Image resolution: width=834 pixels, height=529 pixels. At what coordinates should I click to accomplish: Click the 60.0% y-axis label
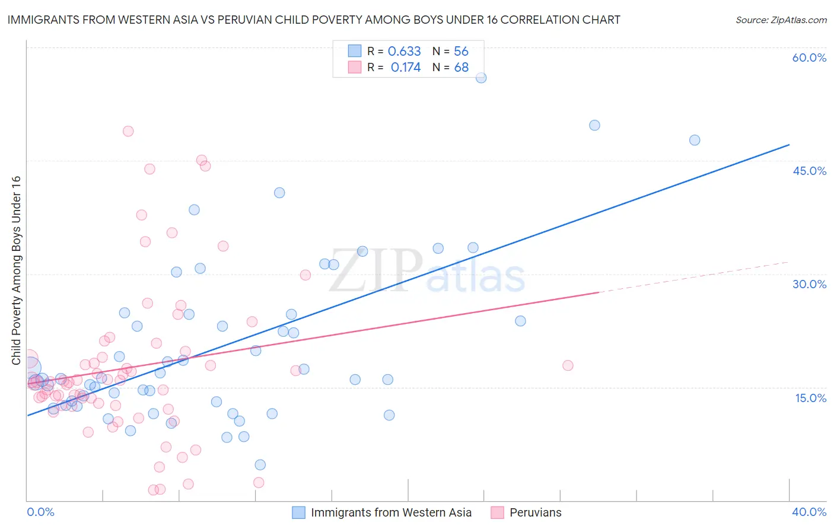point(809,58)
